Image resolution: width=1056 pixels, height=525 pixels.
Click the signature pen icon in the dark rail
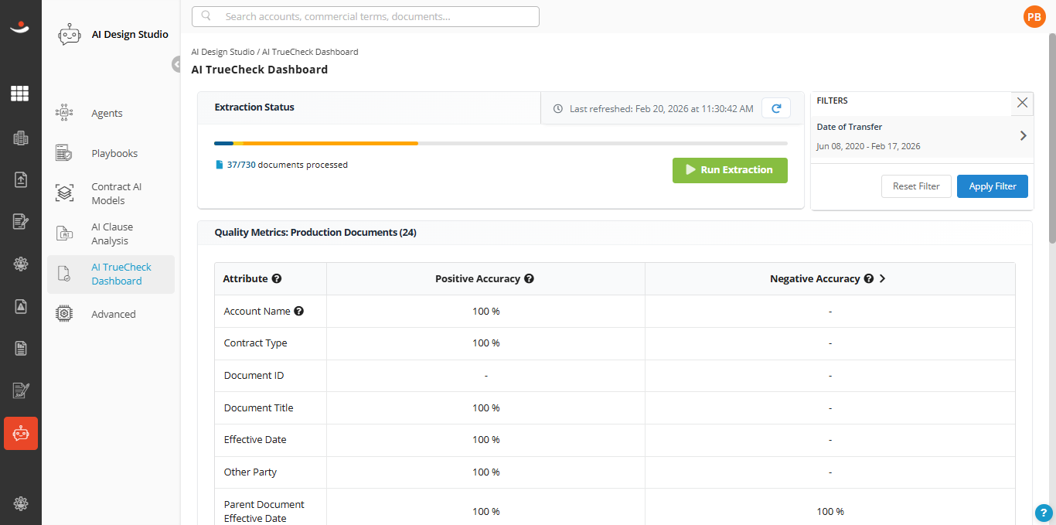20,390
